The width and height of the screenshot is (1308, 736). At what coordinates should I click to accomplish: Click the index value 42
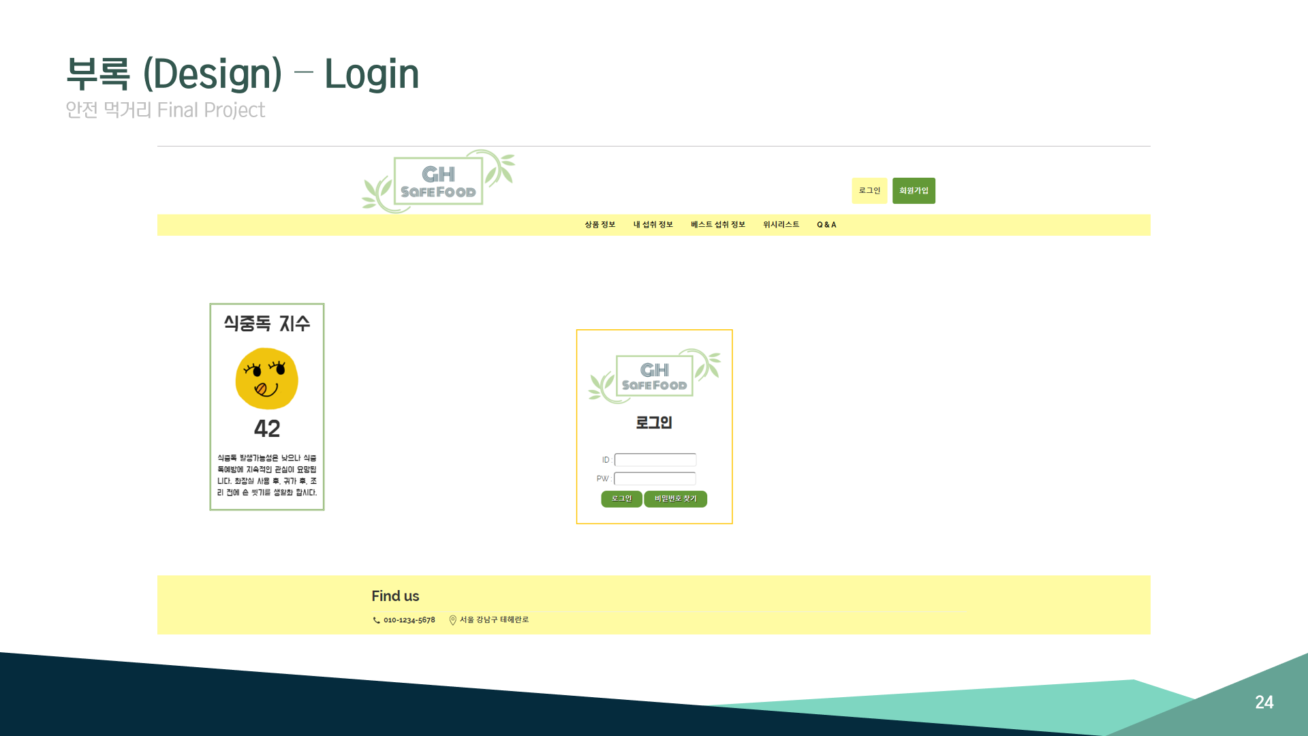tap(267, 429)
